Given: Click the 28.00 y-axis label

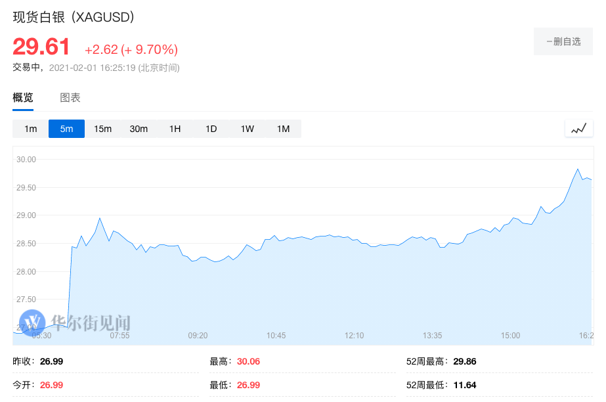Looking at the screenshot, I should click(26, 272).
